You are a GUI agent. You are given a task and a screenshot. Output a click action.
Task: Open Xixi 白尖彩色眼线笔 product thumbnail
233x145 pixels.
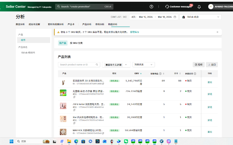(63, 119)
